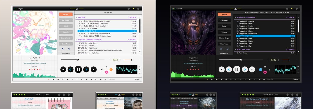Pause the song in the Absorv window
This screenshot has width=313, height=109.
[237, 69]
